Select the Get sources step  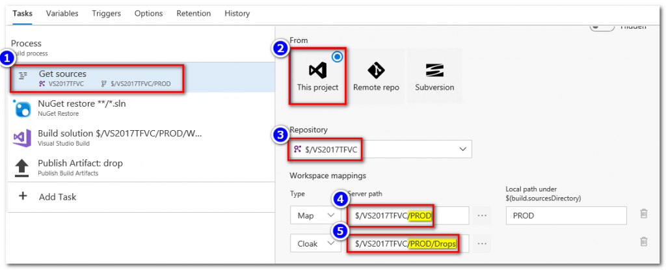click(x=141, y=77)
